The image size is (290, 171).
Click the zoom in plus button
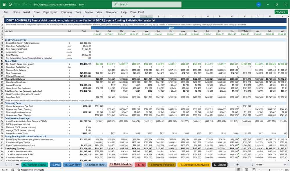point(282,170)
